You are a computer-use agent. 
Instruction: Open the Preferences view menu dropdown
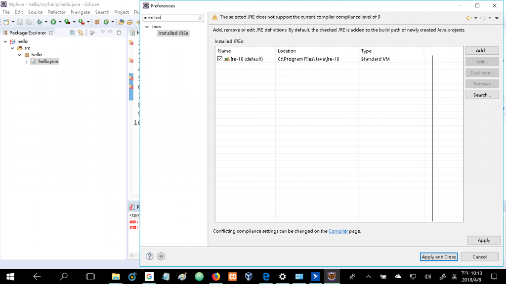[497, 18]
